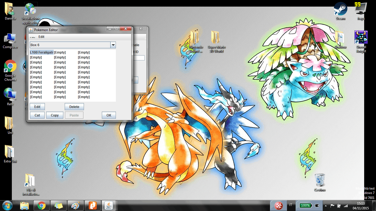Select the Shadow folder icon
Screen dimensions: 376x211
pos(340,40)
